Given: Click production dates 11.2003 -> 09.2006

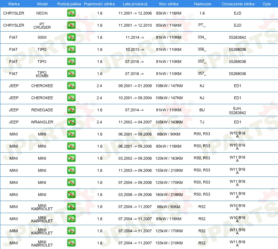Looking at the screenshot, I should coord(135,170).
